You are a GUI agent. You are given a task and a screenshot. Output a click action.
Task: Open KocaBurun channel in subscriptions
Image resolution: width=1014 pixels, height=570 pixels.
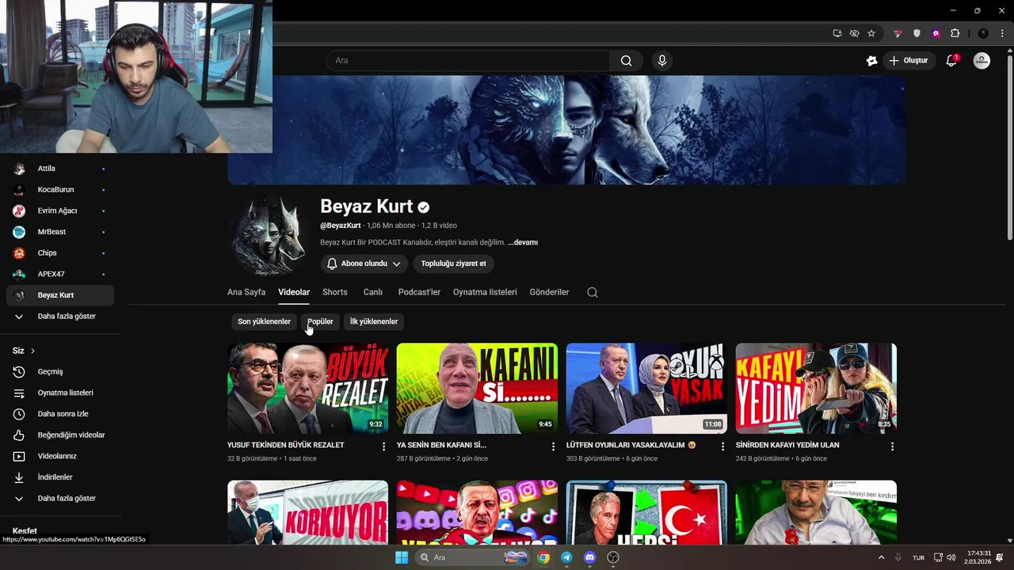click(60, 189)
